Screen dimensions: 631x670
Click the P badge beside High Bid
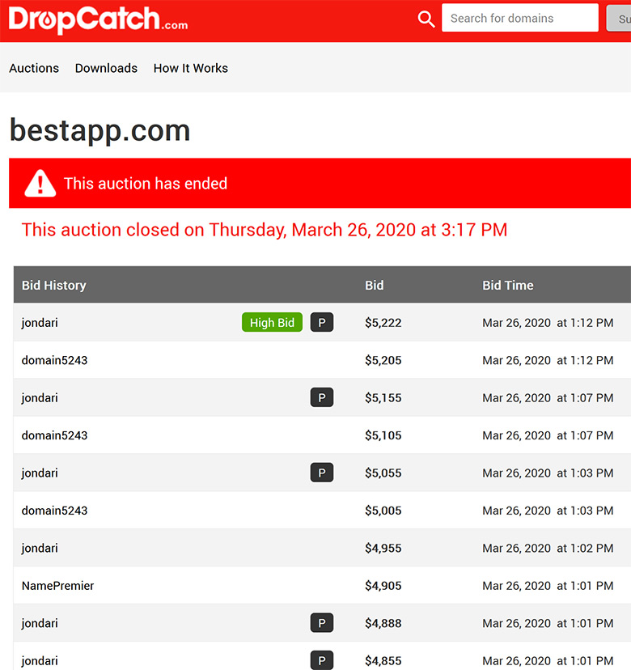322,322
